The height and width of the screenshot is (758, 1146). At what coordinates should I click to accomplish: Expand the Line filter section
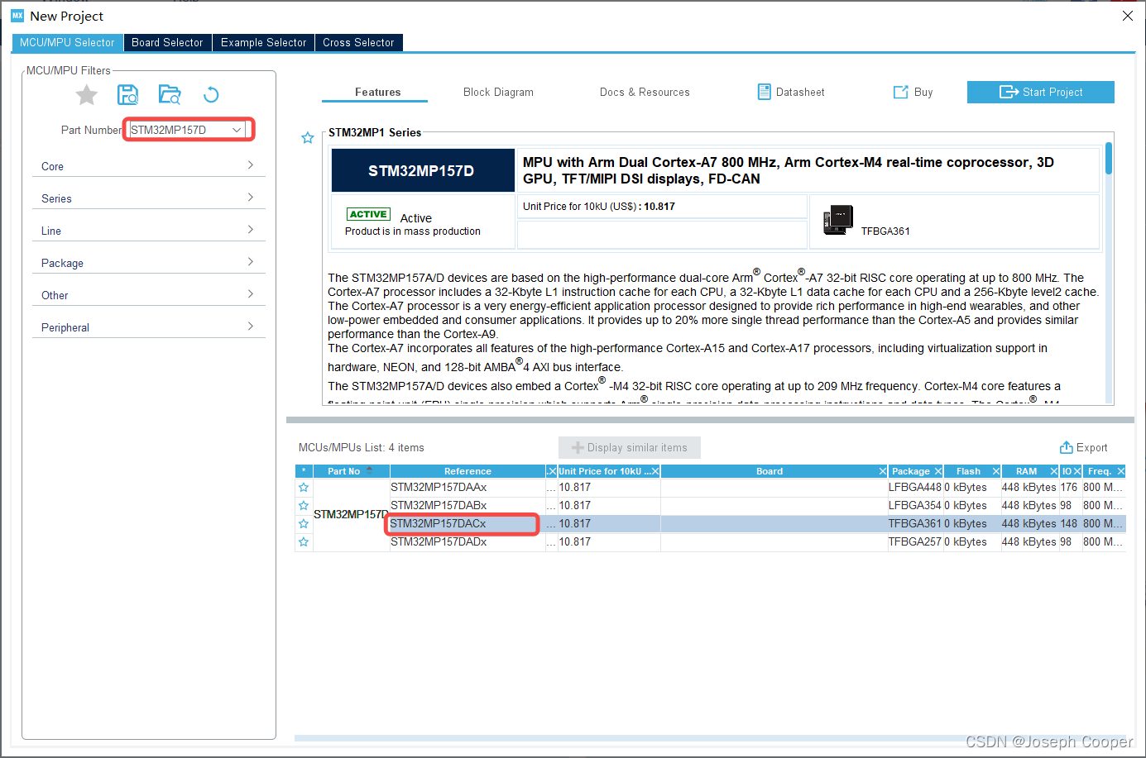pyautogui.click(x=149, y=231)
